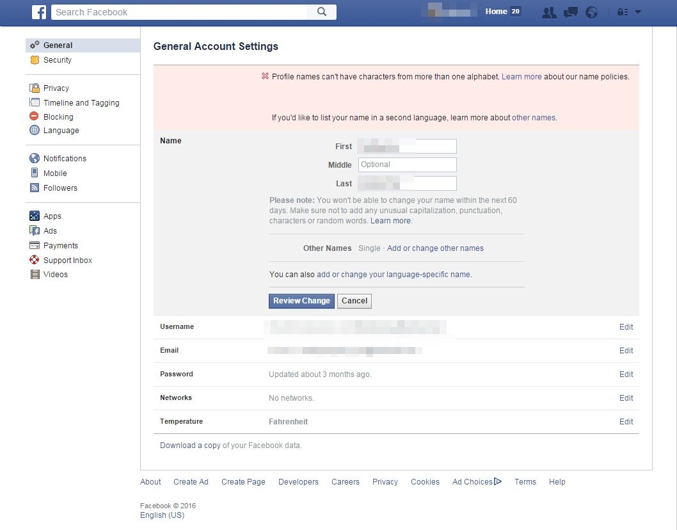The image size is (677, 530).
Task: Open privacy shortcuts lock icon
Action: (x=622, y=12)
